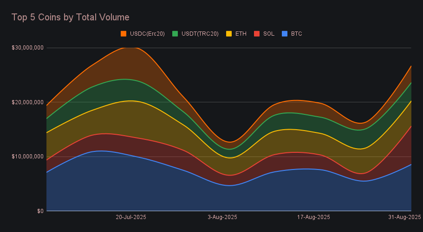Image resolution: width=423 pixels, height=232 pixels.
Task: Select the USDT(TRC20) legend label text
Action: pos(200,34)
